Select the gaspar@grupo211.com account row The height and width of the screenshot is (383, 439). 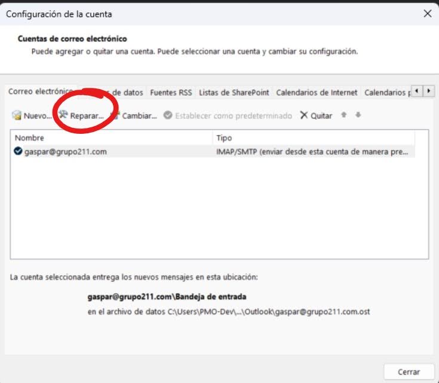click(213, 152)
